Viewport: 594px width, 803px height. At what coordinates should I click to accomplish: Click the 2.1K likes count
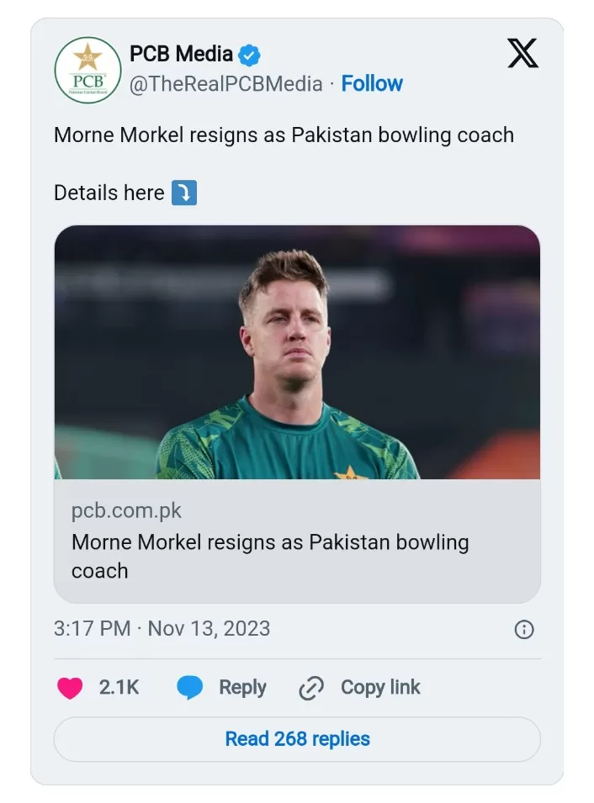click(x=119, y=688)
